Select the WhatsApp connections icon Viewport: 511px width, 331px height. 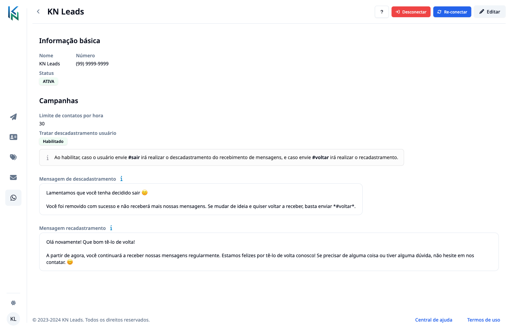coord(13,198)
